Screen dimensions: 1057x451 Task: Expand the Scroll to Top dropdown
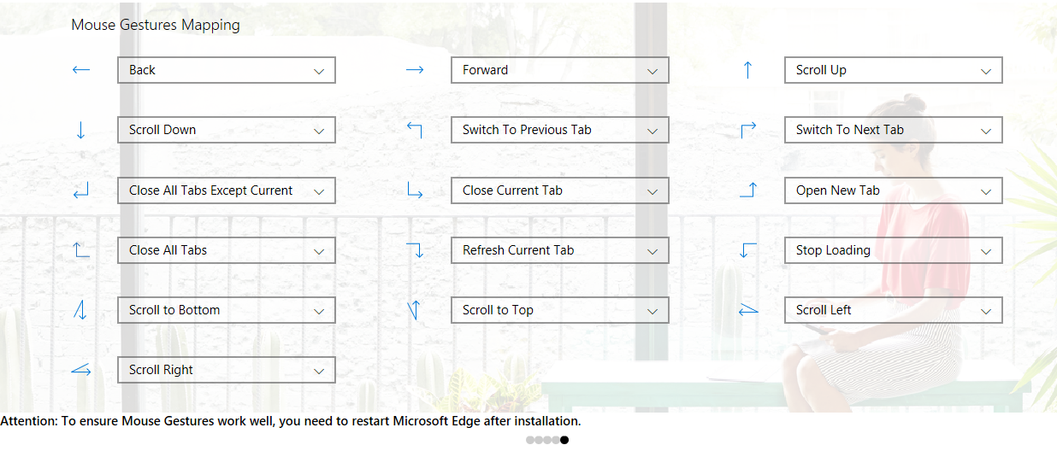[x=559, y=310]
